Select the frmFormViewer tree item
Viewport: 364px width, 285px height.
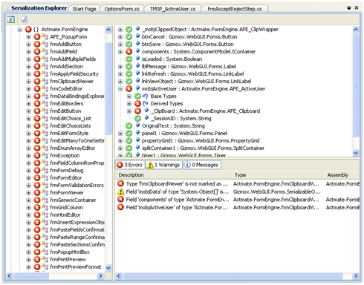pos(67,193)
